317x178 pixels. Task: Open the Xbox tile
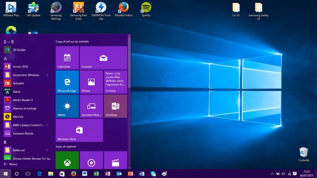[67, 160]
